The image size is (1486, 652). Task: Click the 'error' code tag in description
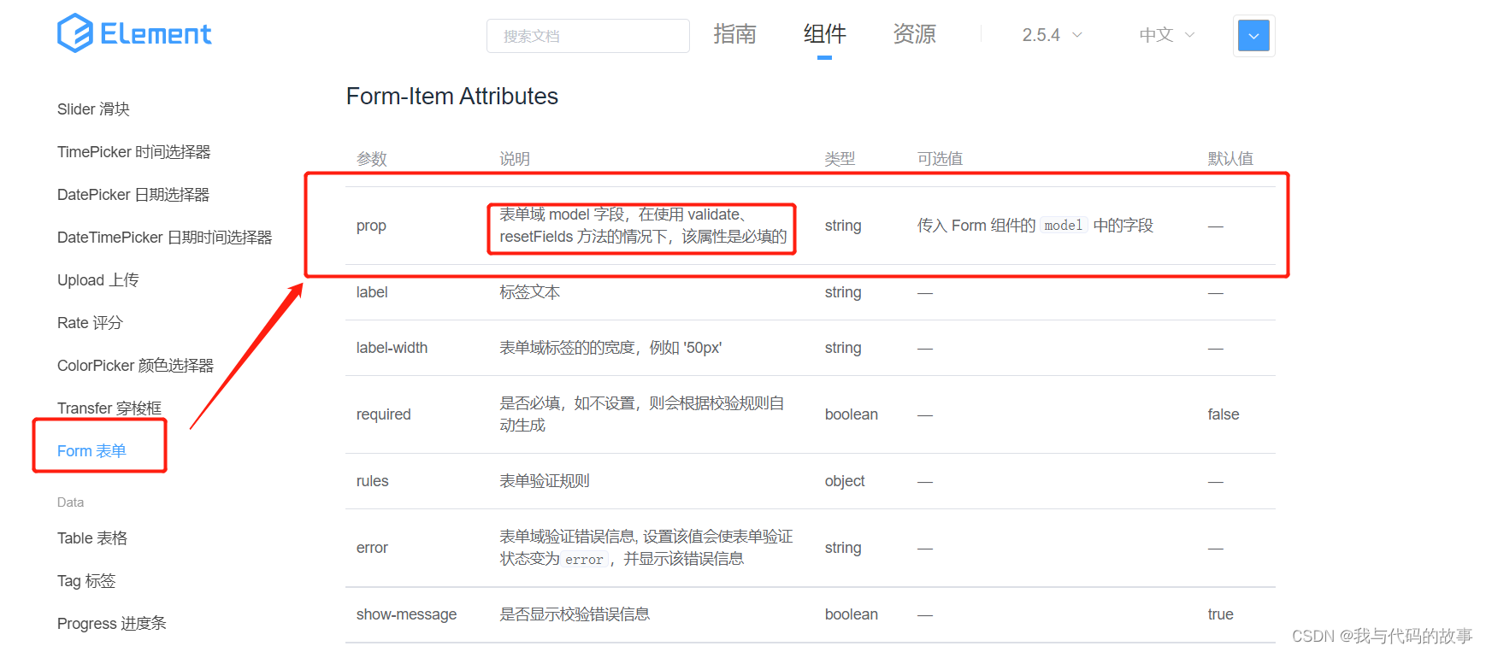(x=584, y=560)
